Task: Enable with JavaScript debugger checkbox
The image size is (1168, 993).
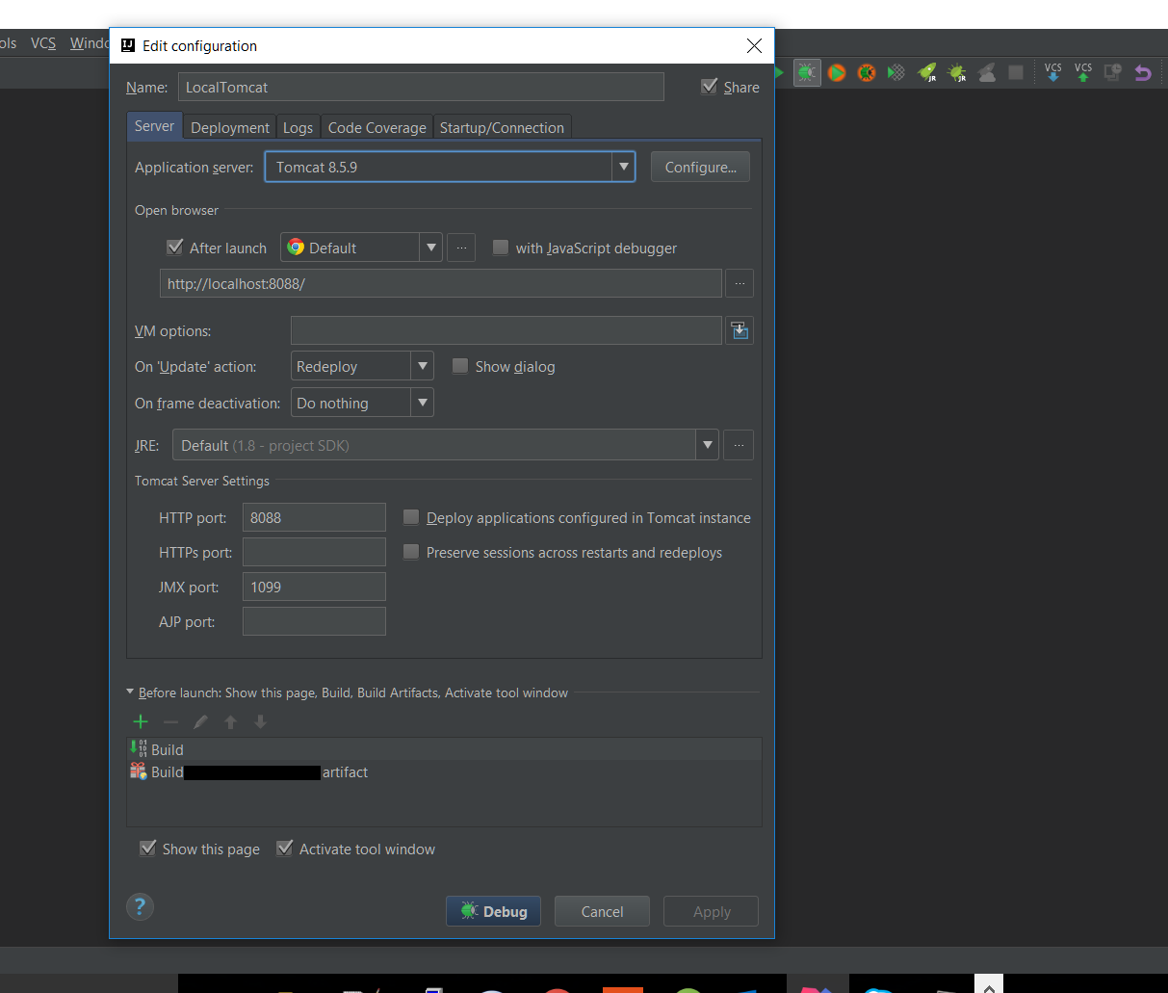Action: pos(501,248)
